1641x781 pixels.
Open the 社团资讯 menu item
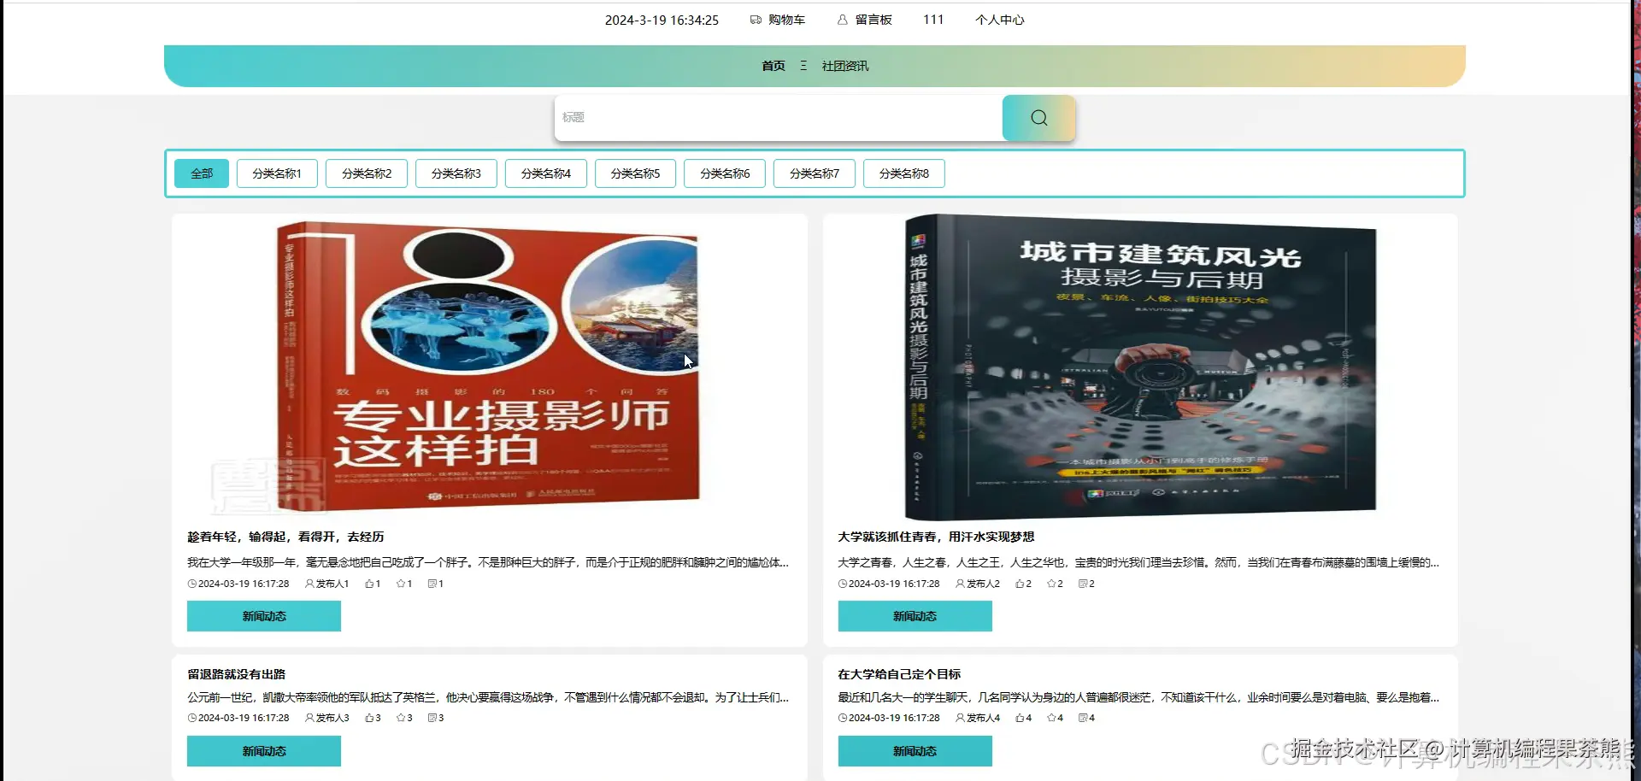click(x=844, y=65)
